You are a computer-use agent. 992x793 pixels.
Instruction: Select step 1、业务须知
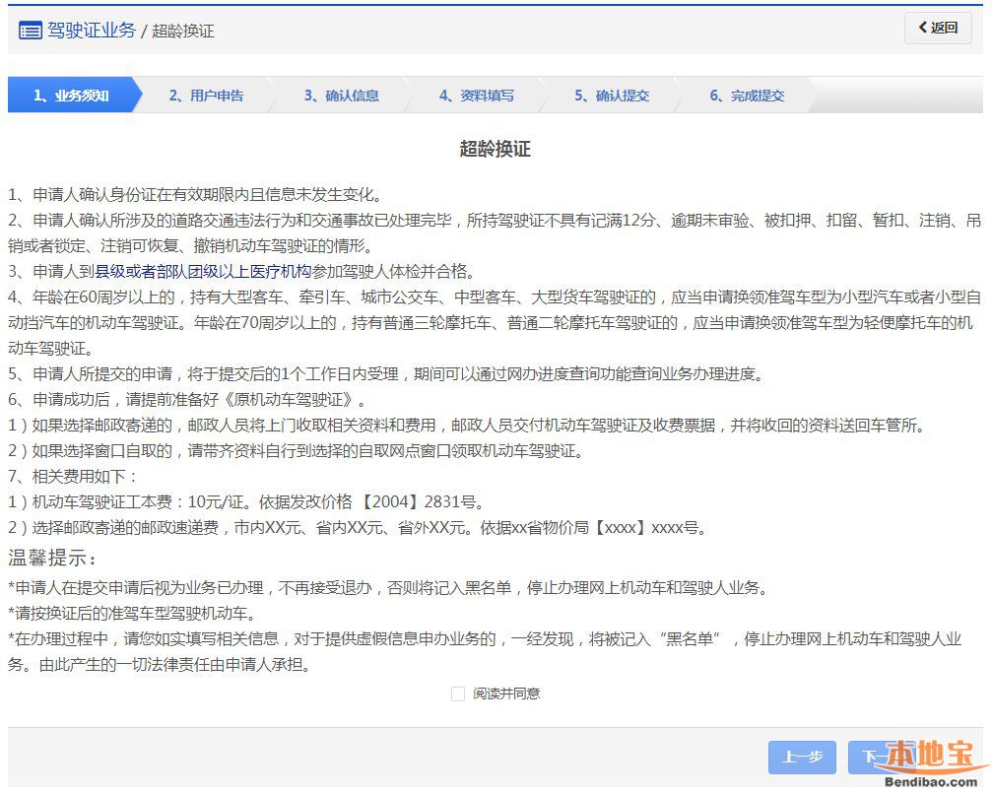coord(71,96)
